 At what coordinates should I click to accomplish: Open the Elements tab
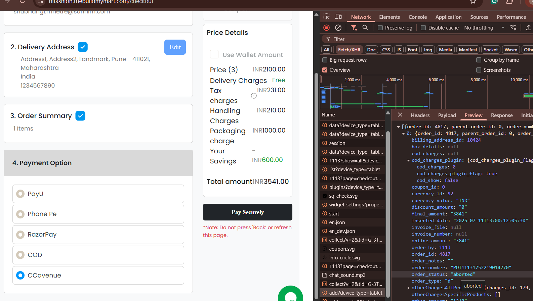tap(389, 17)
